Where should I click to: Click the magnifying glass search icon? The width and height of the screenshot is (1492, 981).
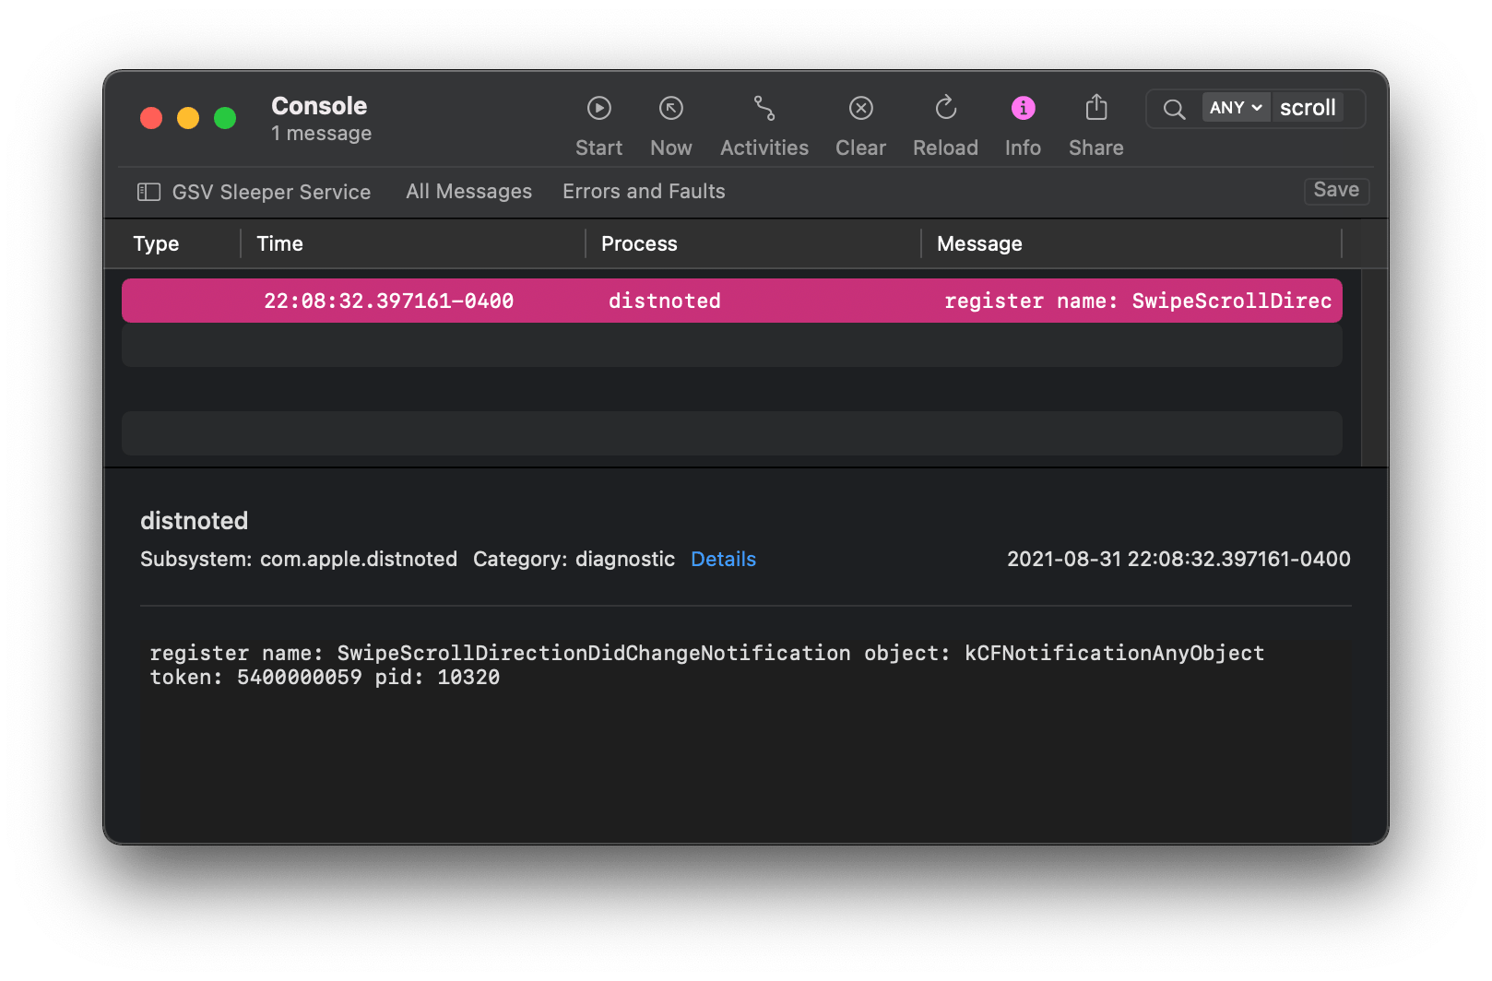pos(1173,109)
